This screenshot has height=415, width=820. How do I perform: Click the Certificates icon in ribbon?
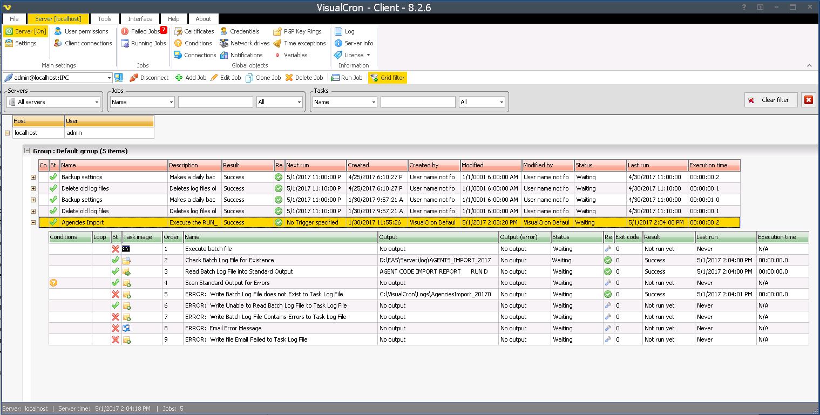coord(178,31)
